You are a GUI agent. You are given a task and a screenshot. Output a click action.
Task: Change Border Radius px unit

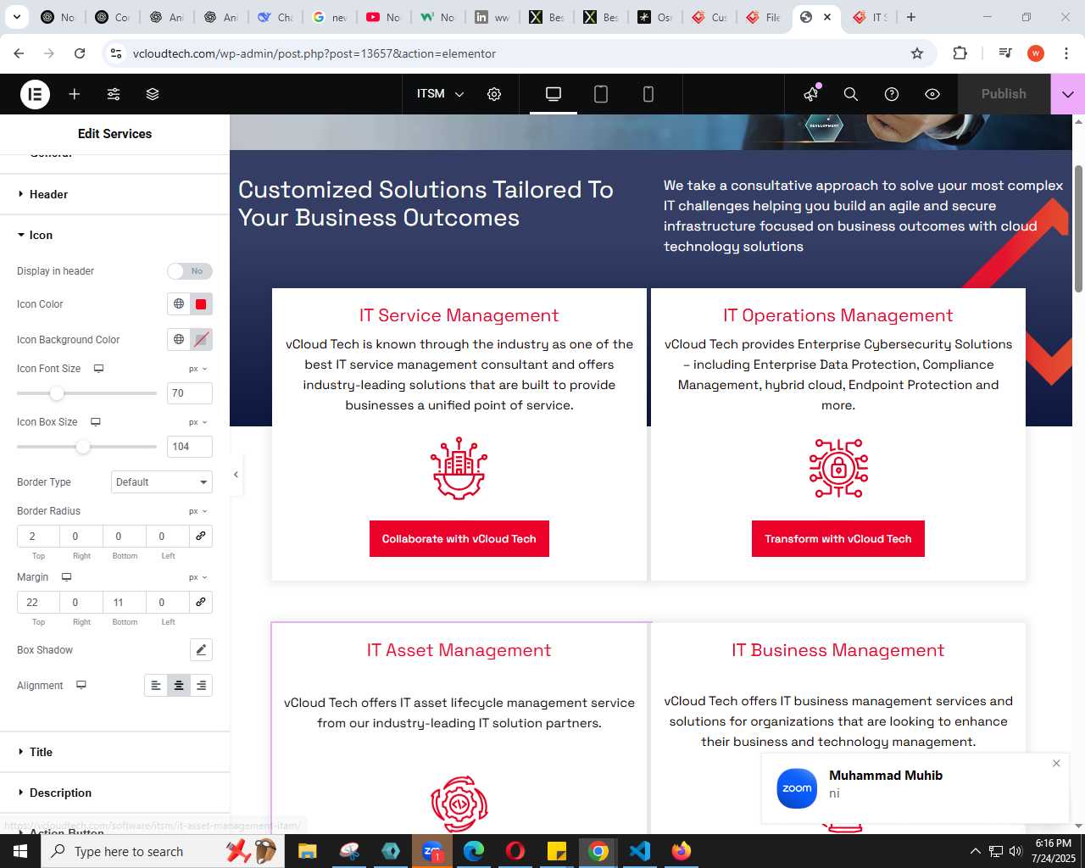pyautogui.click(x=198, y=511)
